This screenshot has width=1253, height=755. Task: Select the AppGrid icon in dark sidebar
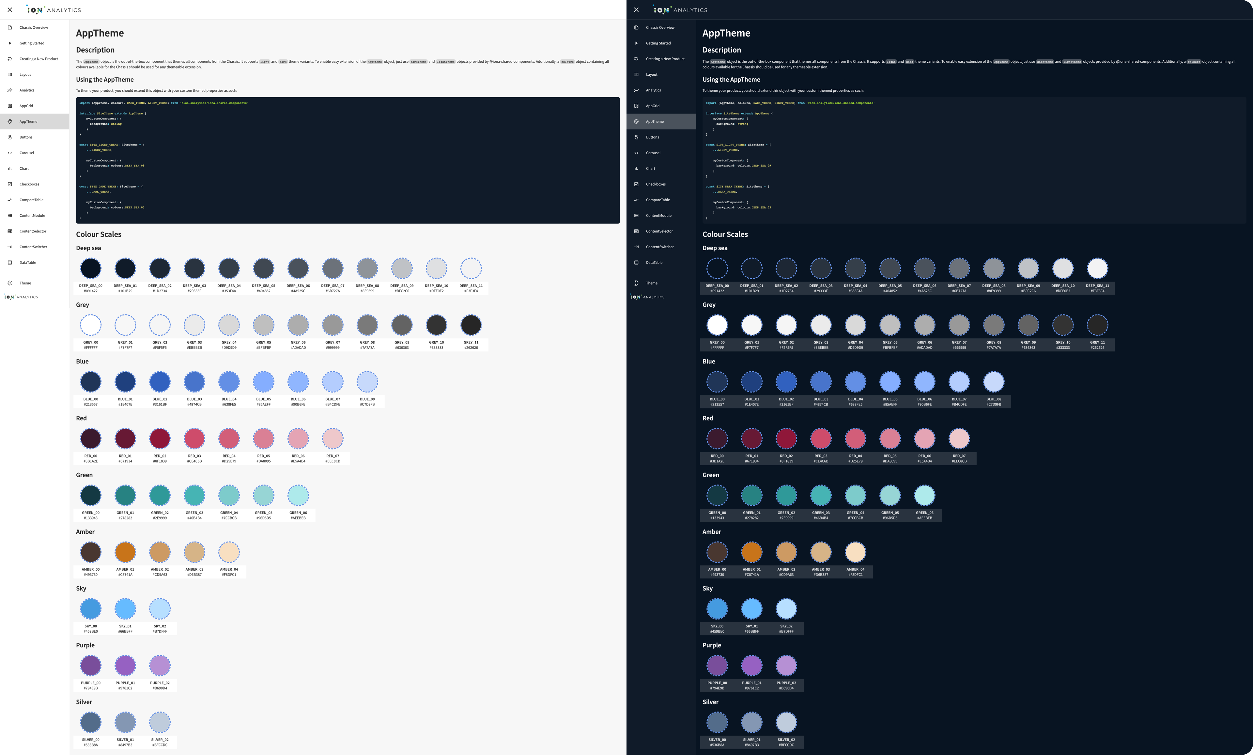click(x=636, y=106)
